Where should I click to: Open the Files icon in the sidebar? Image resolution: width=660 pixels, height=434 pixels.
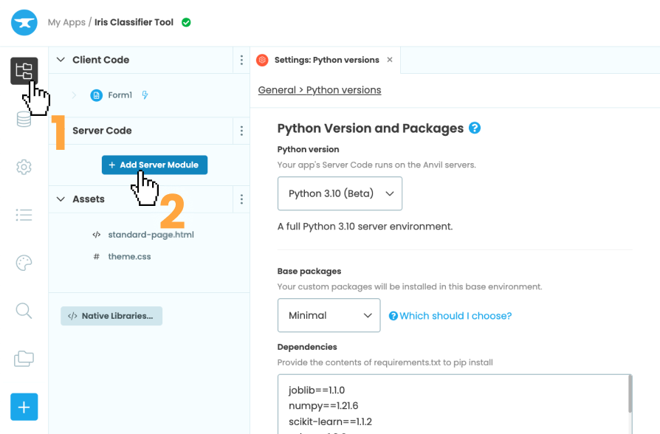24,359
